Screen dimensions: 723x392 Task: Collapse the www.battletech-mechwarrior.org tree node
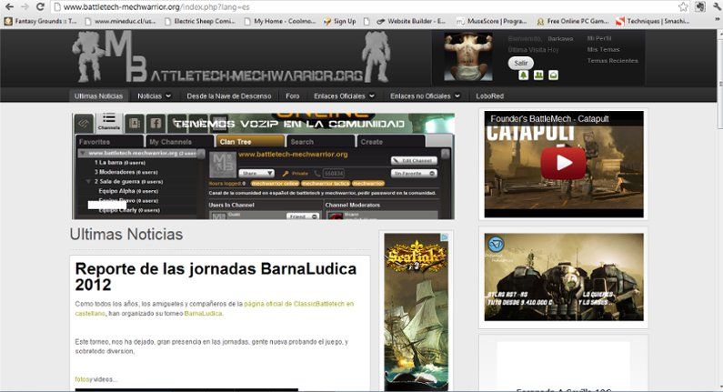82,153
